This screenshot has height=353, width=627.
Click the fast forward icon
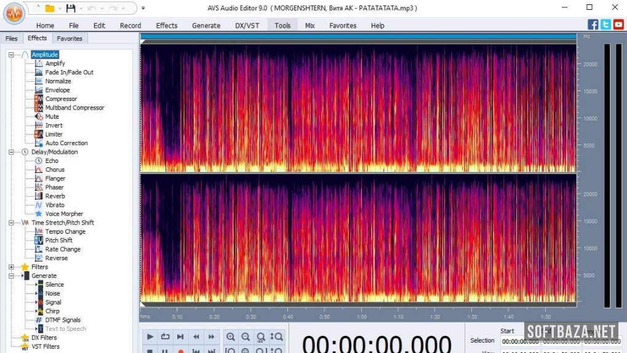(211, 336)
